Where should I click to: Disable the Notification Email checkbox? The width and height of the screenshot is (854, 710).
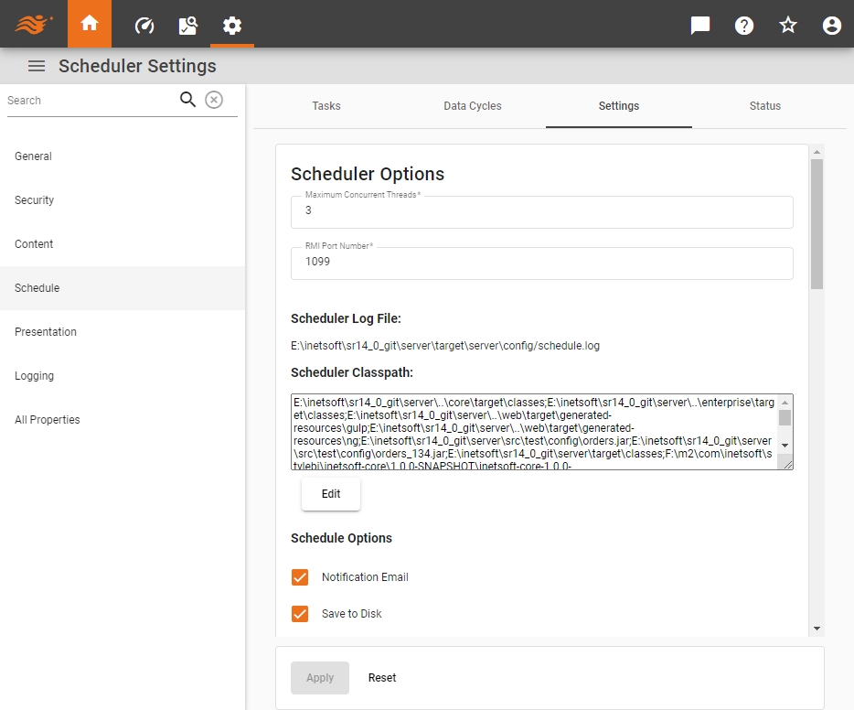click(x=300, y=577)
